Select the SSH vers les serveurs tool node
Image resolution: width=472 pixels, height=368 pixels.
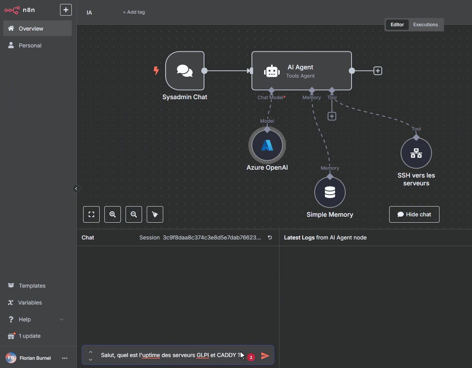coord(416,153)
